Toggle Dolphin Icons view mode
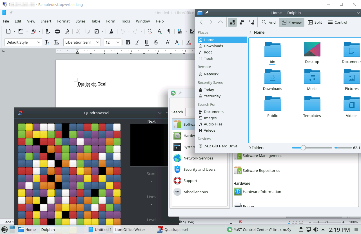The image size is (361, 234). tap(232, 22)
